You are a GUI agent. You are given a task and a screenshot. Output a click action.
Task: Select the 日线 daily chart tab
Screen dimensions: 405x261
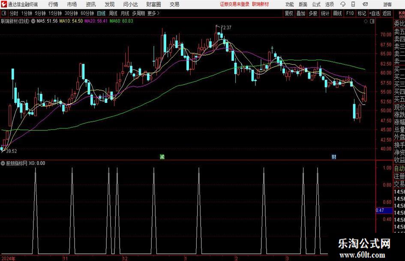click(x=101, y=13)
